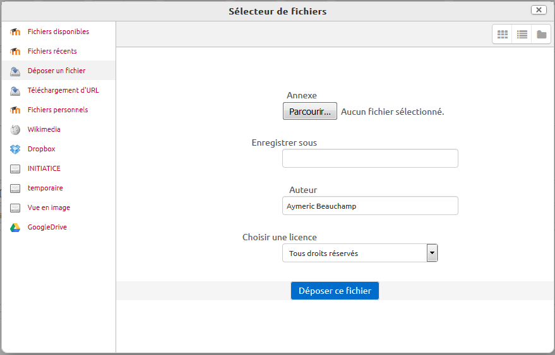Select Fichiers personnels in sidebar

57,110
